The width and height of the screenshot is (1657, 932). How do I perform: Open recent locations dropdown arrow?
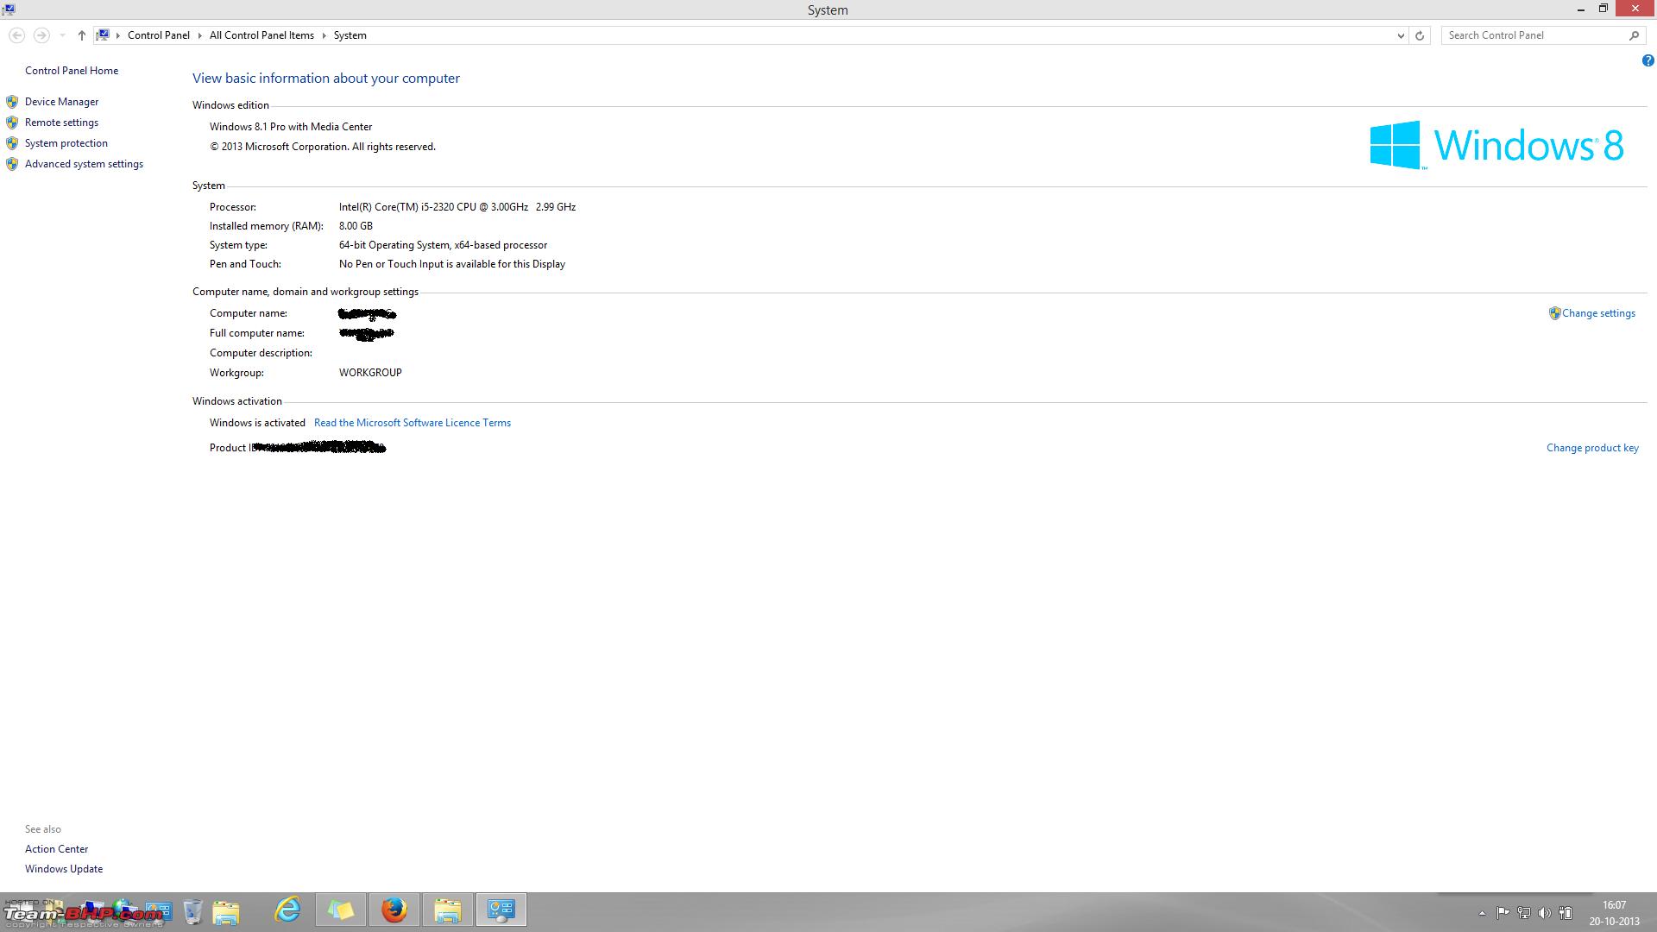pos(62,35)
